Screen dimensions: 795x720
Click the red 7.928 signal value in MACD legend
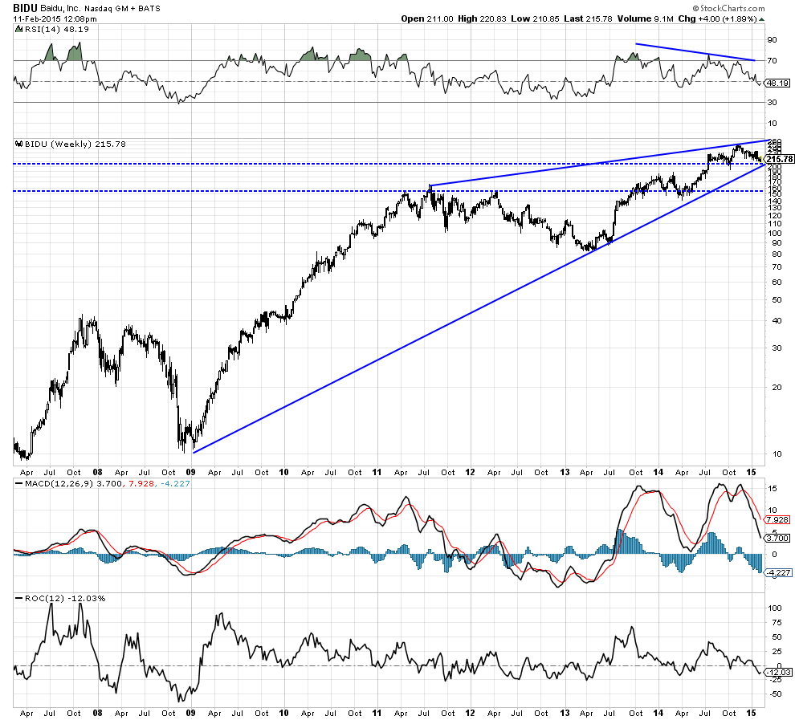142,484
